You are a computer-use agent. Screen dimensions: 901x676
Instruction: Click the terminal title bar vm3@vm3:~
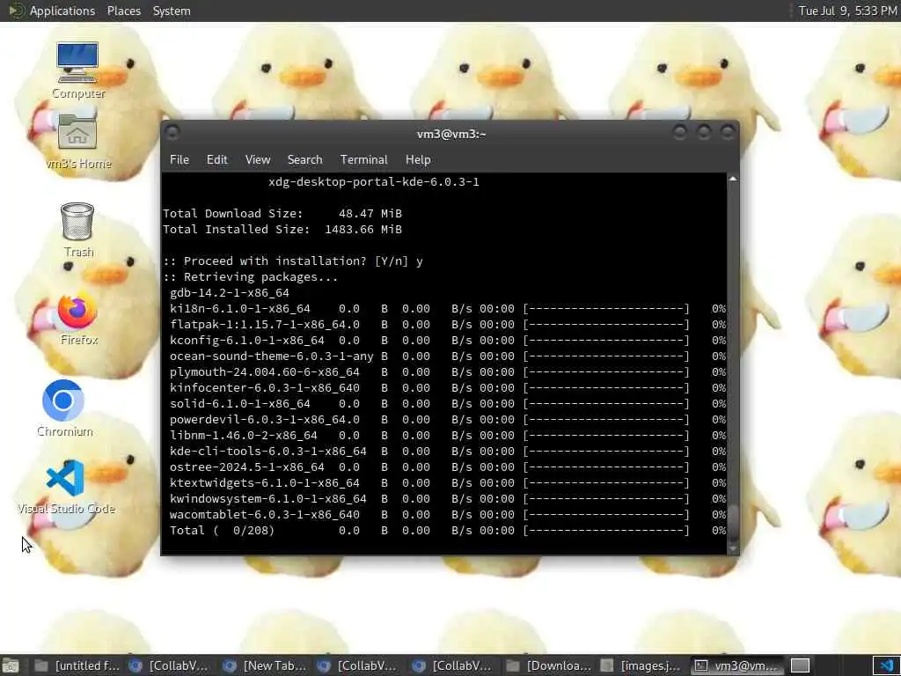[x=451, y=134]
